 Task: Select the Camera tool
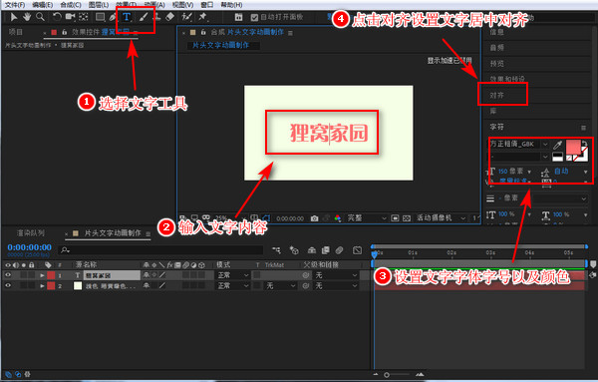[x=70, y=17]
